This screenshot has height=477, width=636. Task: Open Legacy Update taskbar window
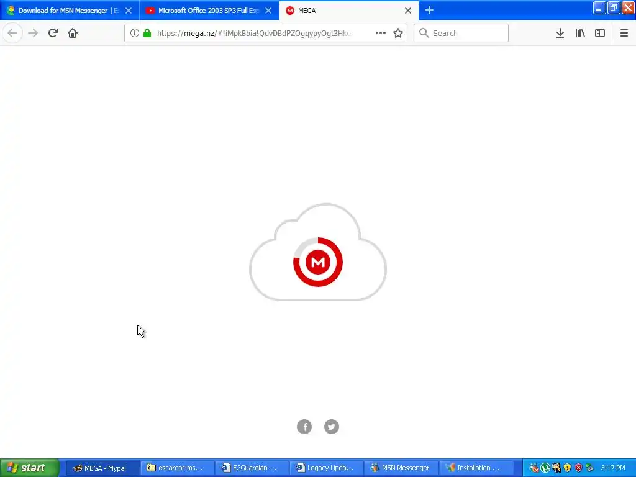[327, 468]
